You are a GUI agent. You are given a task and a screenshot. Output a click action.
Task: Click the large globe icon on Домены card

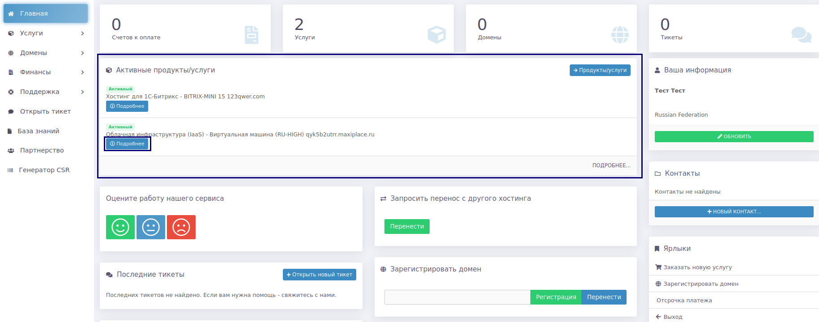pos(620,34)
